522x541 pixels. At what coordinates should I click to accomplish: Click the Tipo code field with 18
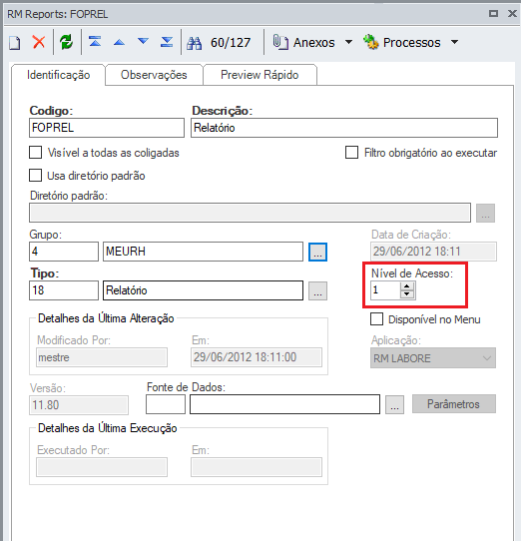click(64, 290)
